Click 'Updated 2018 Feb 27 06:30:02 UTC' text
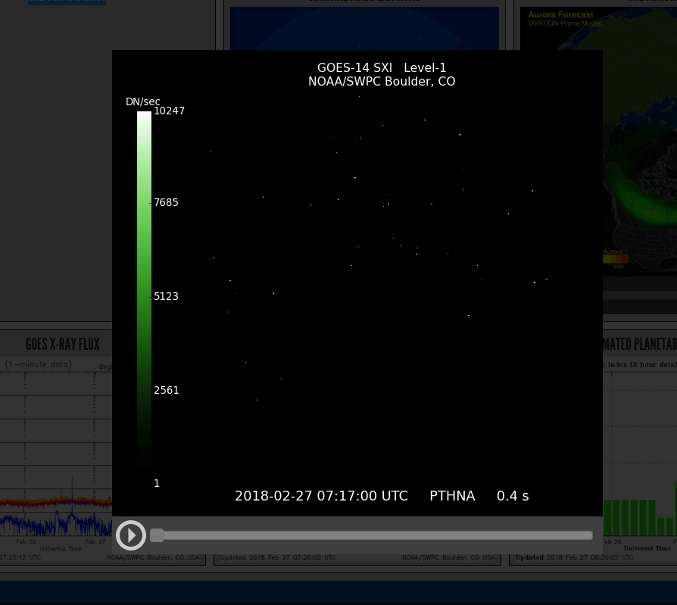The height and width of the screenshot is (605, 677). click(575, 557)
